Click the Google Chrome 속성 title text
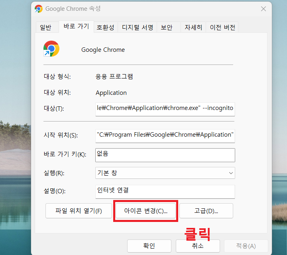 coord(73,9)
